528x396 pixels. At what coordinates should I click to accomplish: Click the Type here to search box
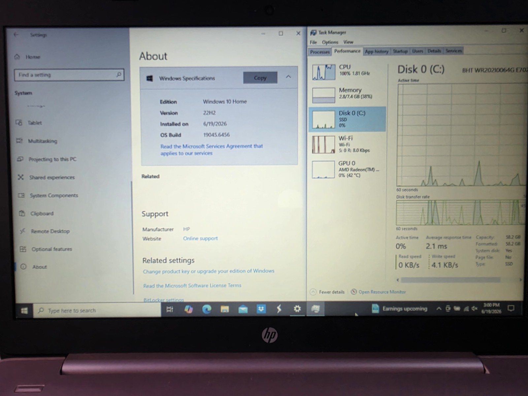click(x=97, y=311)
